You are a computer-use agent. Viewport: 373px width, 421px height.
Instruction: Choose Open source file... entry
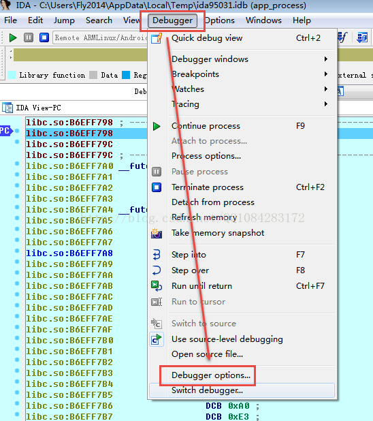(x=207, y=354)
